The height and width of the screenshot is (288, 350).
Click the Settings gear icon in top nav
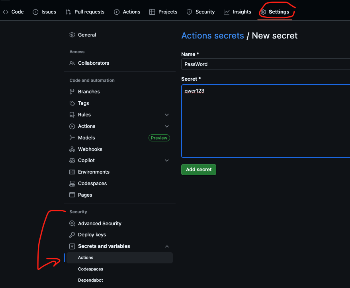coord(263,12)
